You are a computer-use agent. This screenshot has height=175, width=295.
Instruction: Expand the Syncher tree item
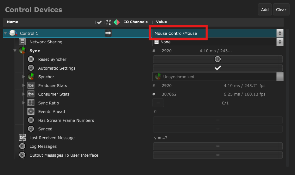24,77
